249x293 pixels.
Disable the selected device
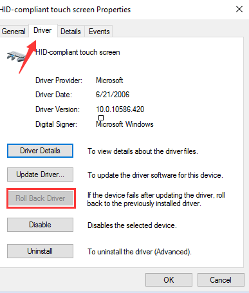pos(40,225)
